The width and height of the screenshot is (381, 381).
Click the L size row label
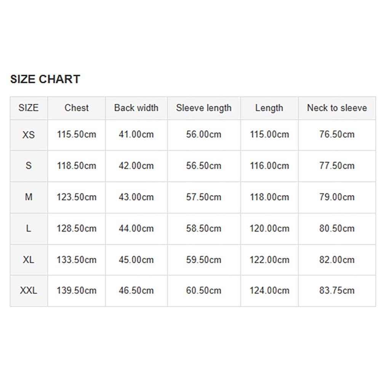click(29, 229)
